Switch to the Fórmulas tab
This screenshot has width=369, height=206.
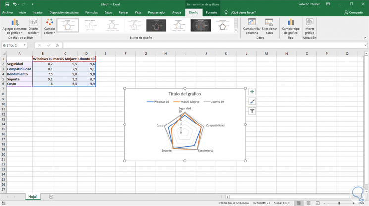click(x=91, y=13)
